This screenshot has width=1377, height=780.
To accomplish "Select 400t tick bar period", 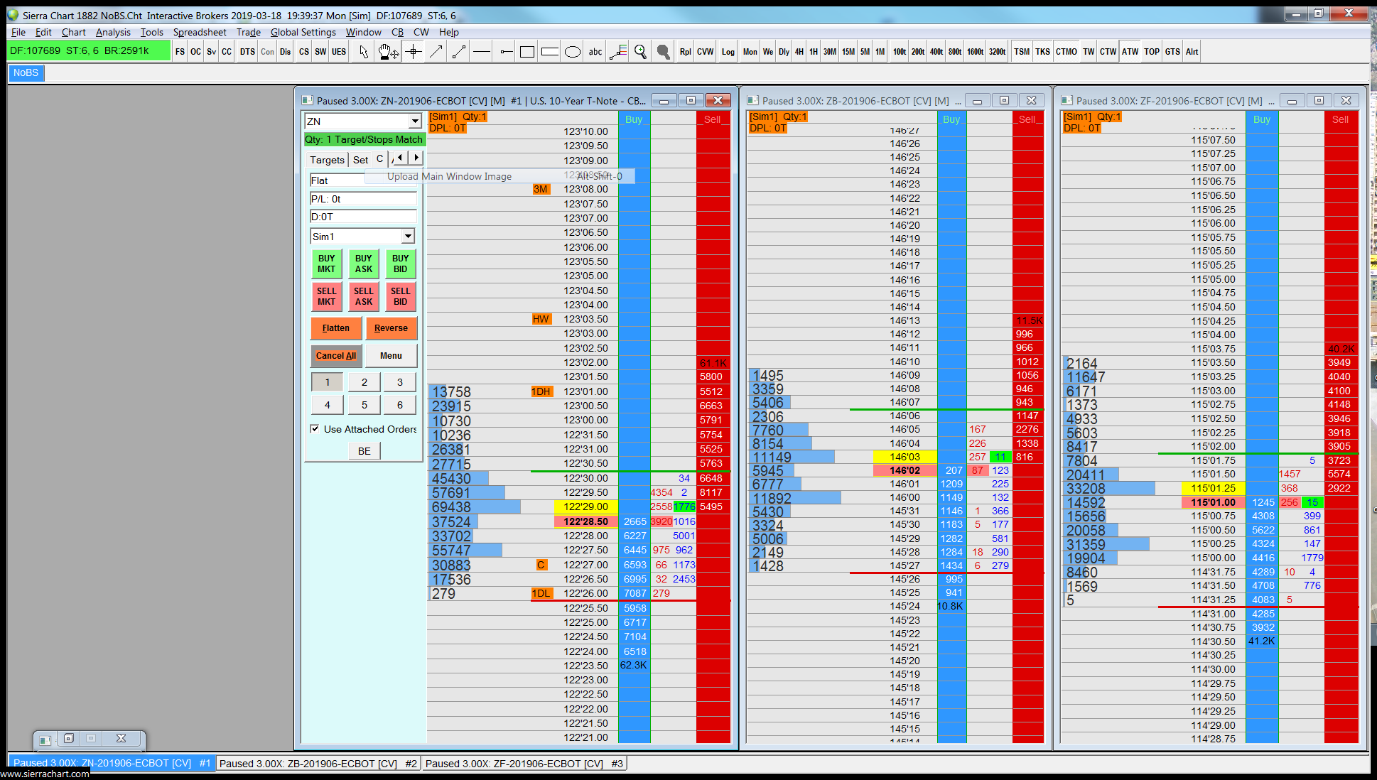I will coord(936,52).
